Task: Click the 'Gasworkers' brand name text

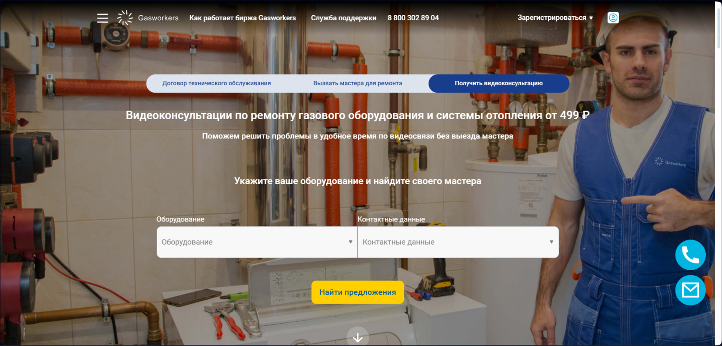Action: 158,18
